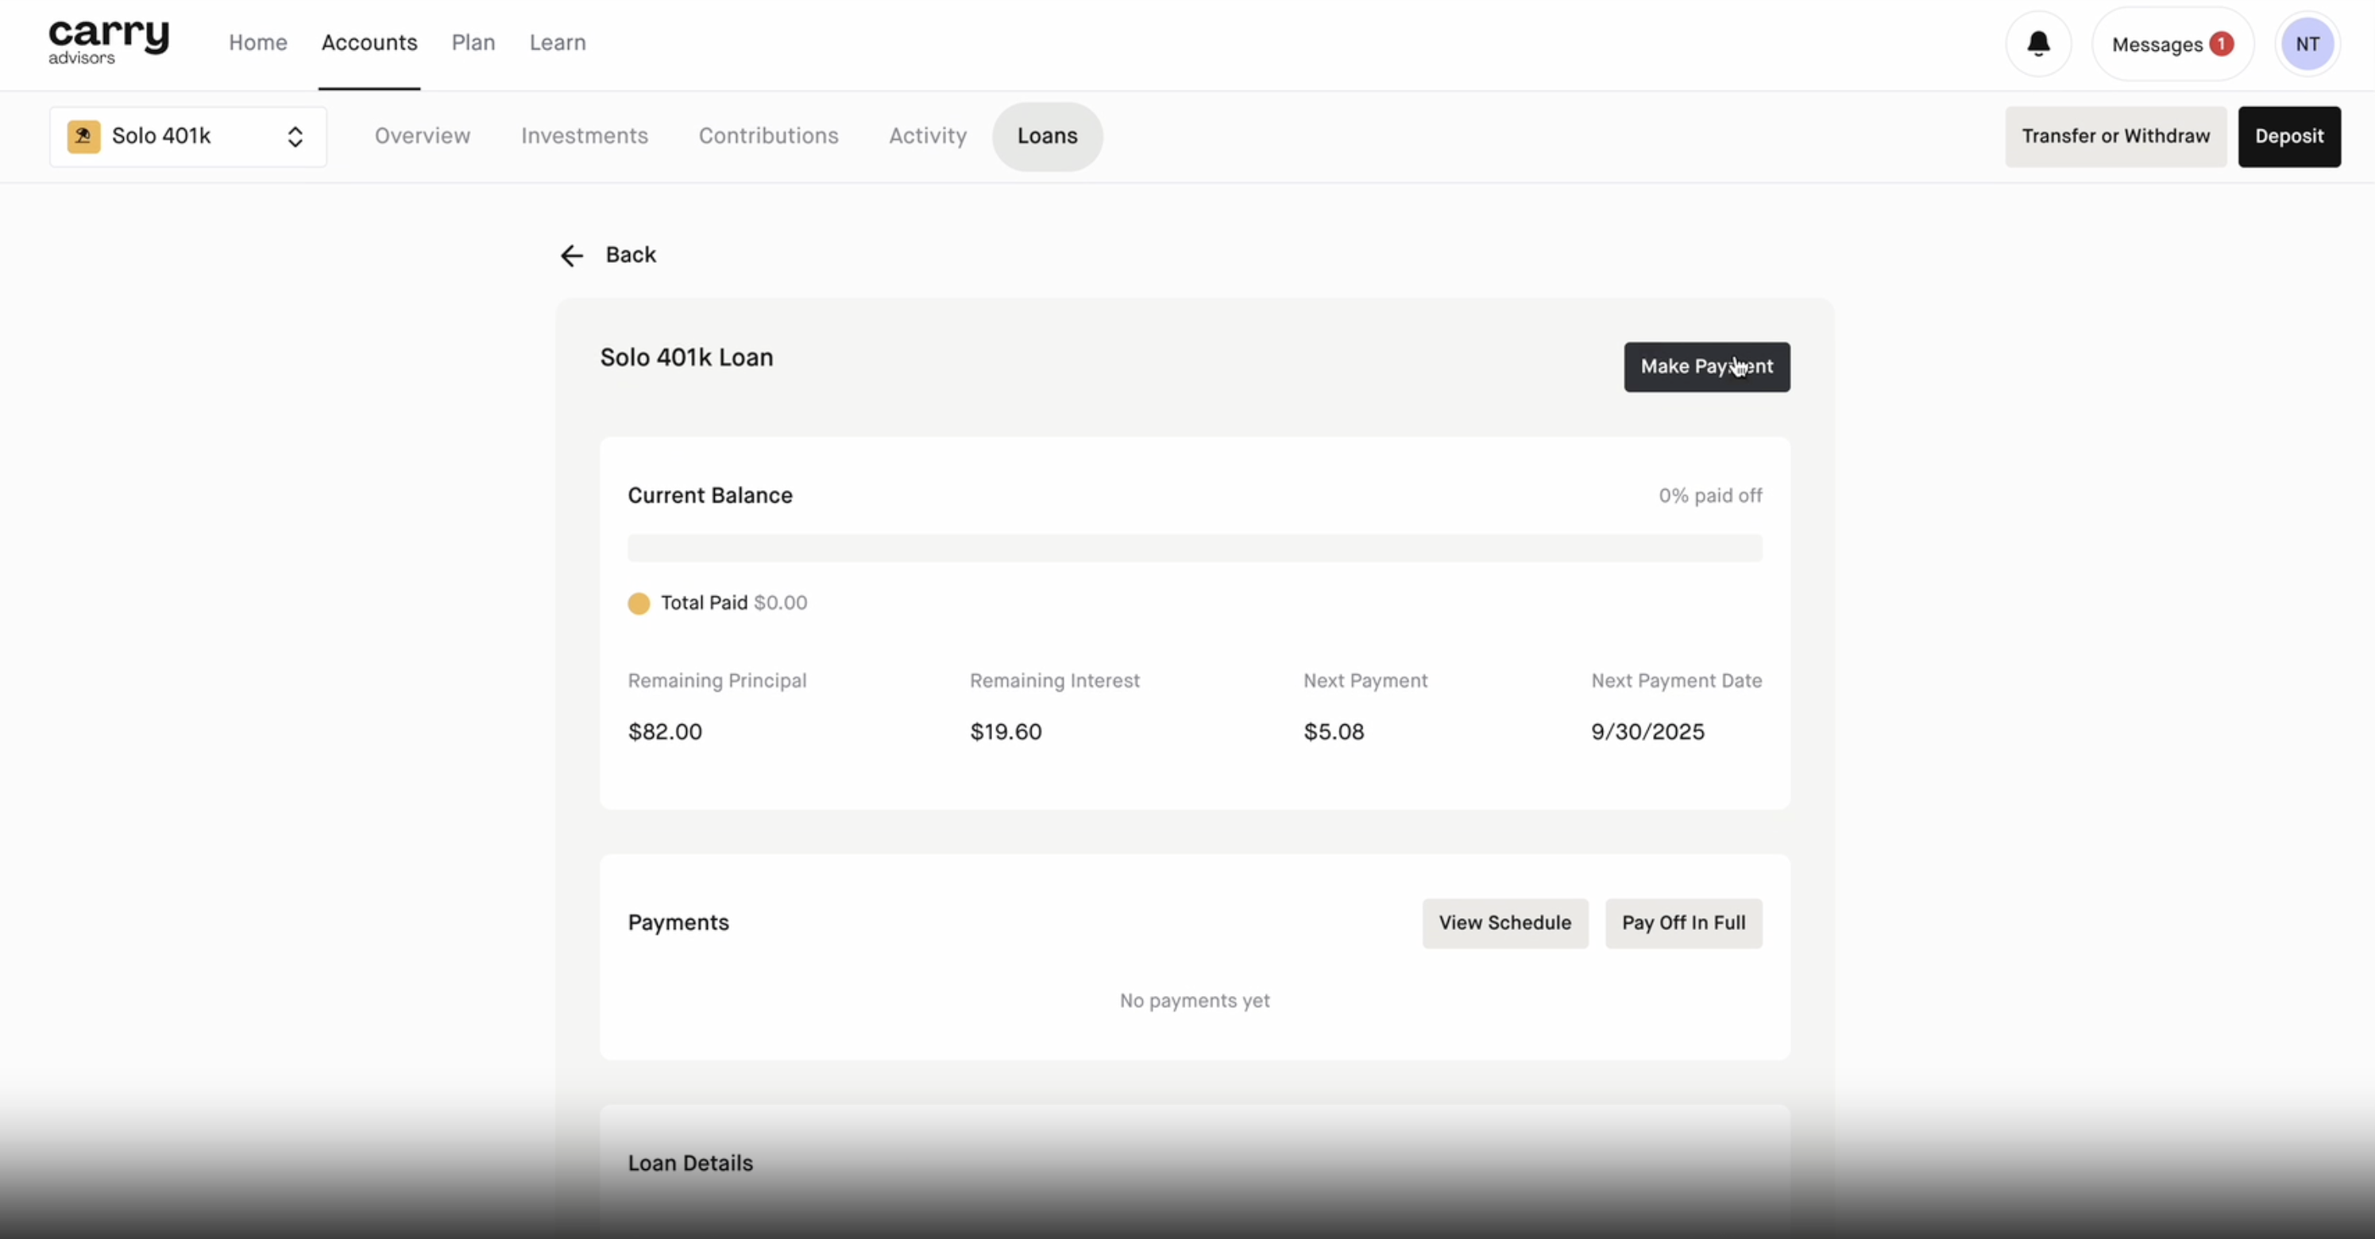Screen dimensions: 2375x1239
Task: Click the 0% paid off text
Action: pos(1710,495)
